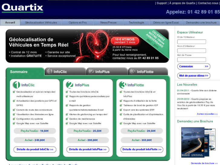This screenshot has width=220, height=165.
Task: Open Géolocalisation Véhicules menu
Action: click(x=41, y=22)
